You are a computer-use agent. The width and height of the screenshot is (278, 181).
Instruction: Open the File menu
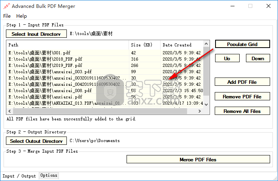tap(7, 16)
